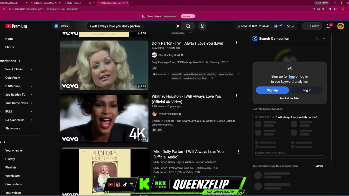Open Liked videos in the sidebar
The width and height of the screenshot is (349, 196).
click(x=14, y=184)
